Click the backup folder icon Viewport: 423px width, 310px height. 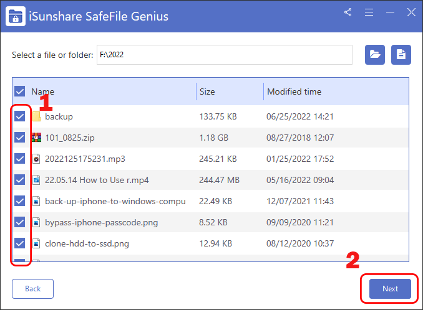click(x=36, y=116)
